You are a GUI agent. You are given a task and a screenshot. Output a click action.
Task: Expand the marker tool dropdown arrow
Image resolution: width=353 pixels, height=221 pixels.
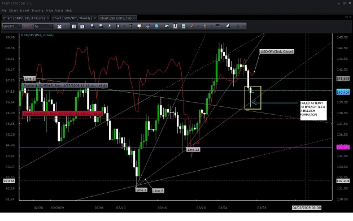(124, 27)
